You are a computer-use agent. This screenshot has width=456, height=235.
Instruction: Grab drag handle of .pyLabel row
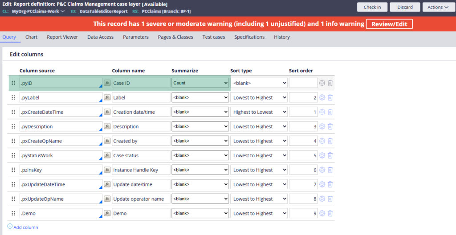point(13,97)
